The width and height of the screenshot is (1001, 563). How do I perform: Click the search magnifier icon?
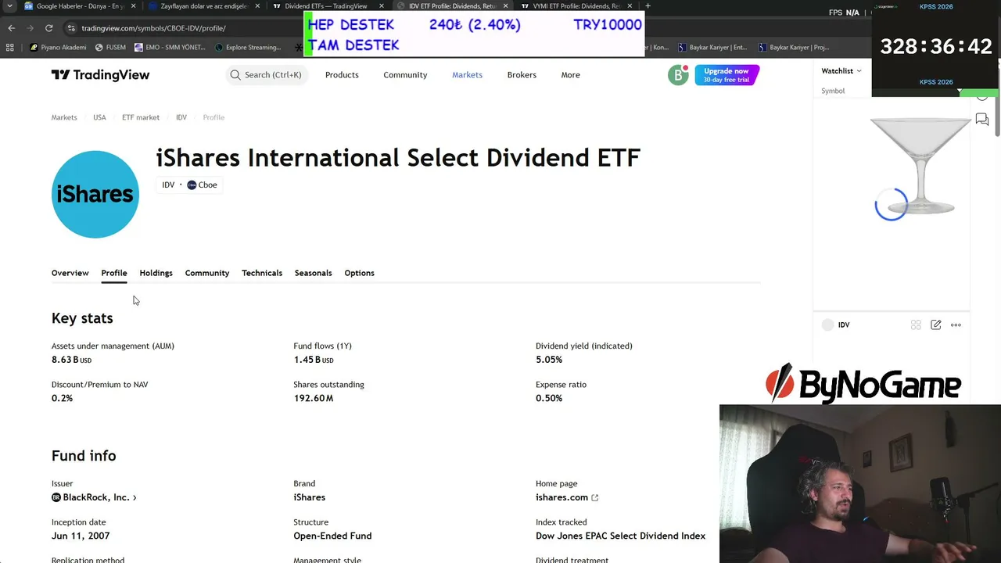pyautogui.click(x=235, y=75)
